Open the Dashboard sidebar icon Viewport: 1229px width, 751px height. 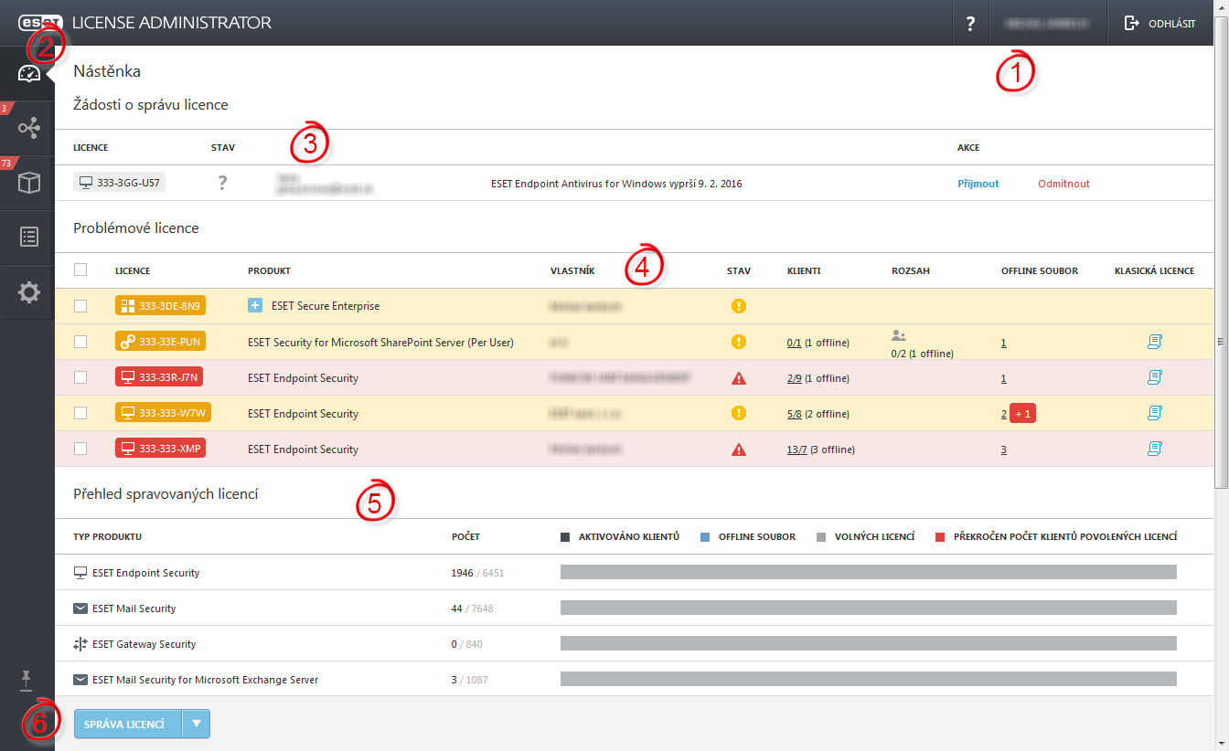[29, 74]
